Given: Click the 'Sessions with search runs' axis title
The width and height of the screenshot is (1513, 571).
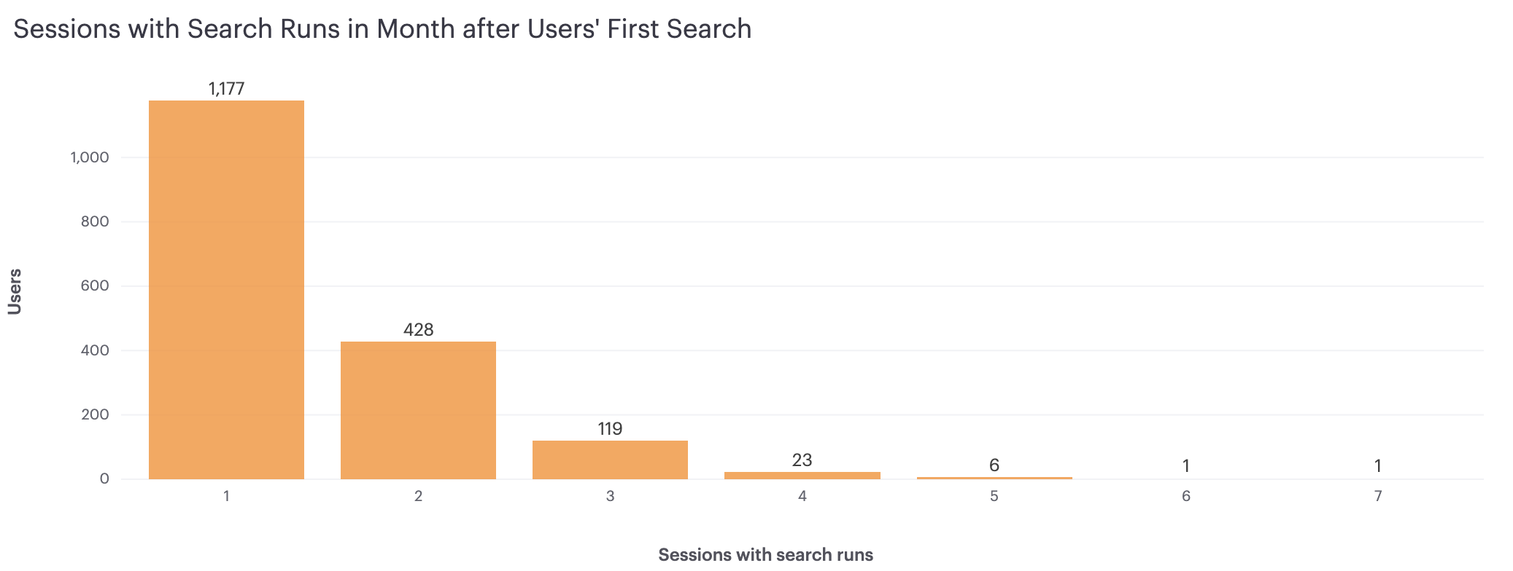Looking at the screenshot, I should pos(765,555).
